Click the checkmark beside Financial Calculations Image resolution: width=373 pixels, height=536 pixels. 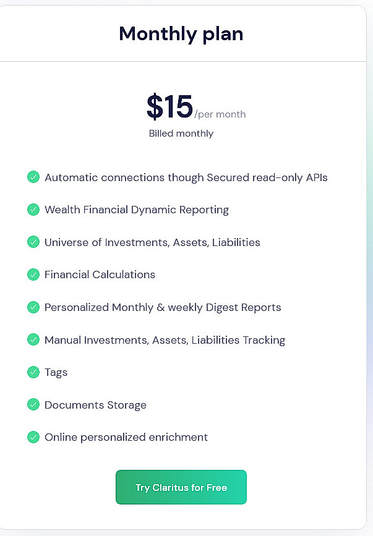(x=33, y=274)
